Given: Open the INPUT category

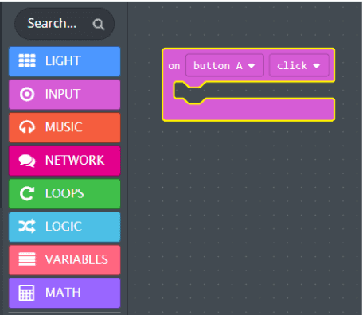Looking at the screenshot, I should pyautogui.click(x=64, y=95).
